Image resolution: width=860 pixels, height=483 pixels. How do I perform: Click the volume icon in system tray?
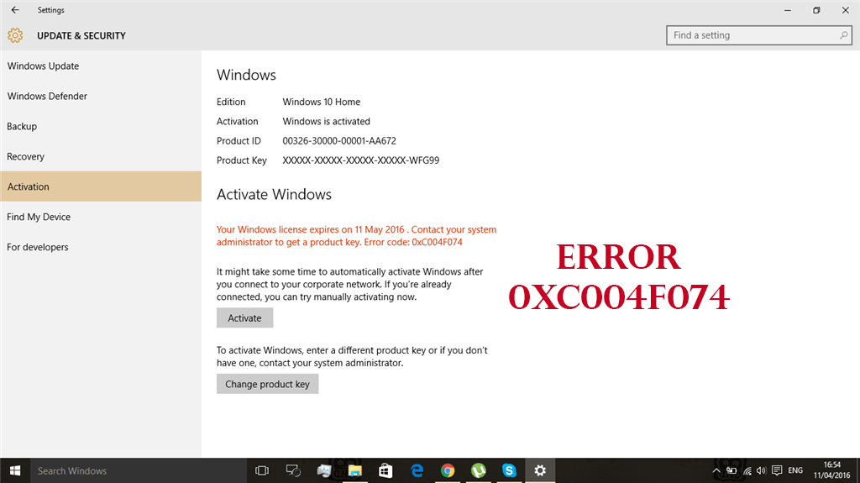pyautogui.click(x=760, y=470)
